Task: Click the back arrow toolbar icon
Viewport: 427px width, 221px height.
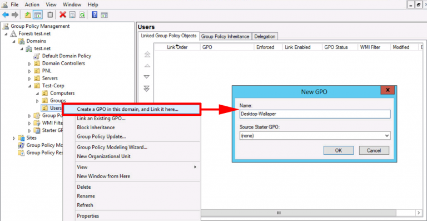Action: click(6, 14)
